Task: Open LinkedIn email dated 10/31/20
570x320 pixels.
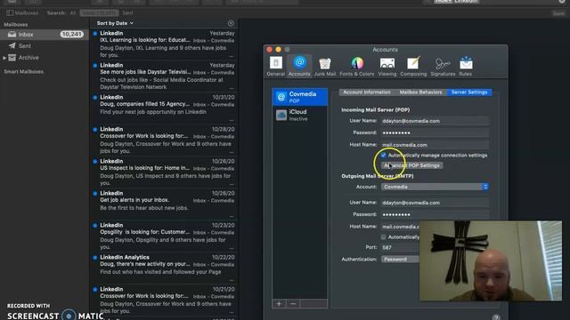Action: 164,108
